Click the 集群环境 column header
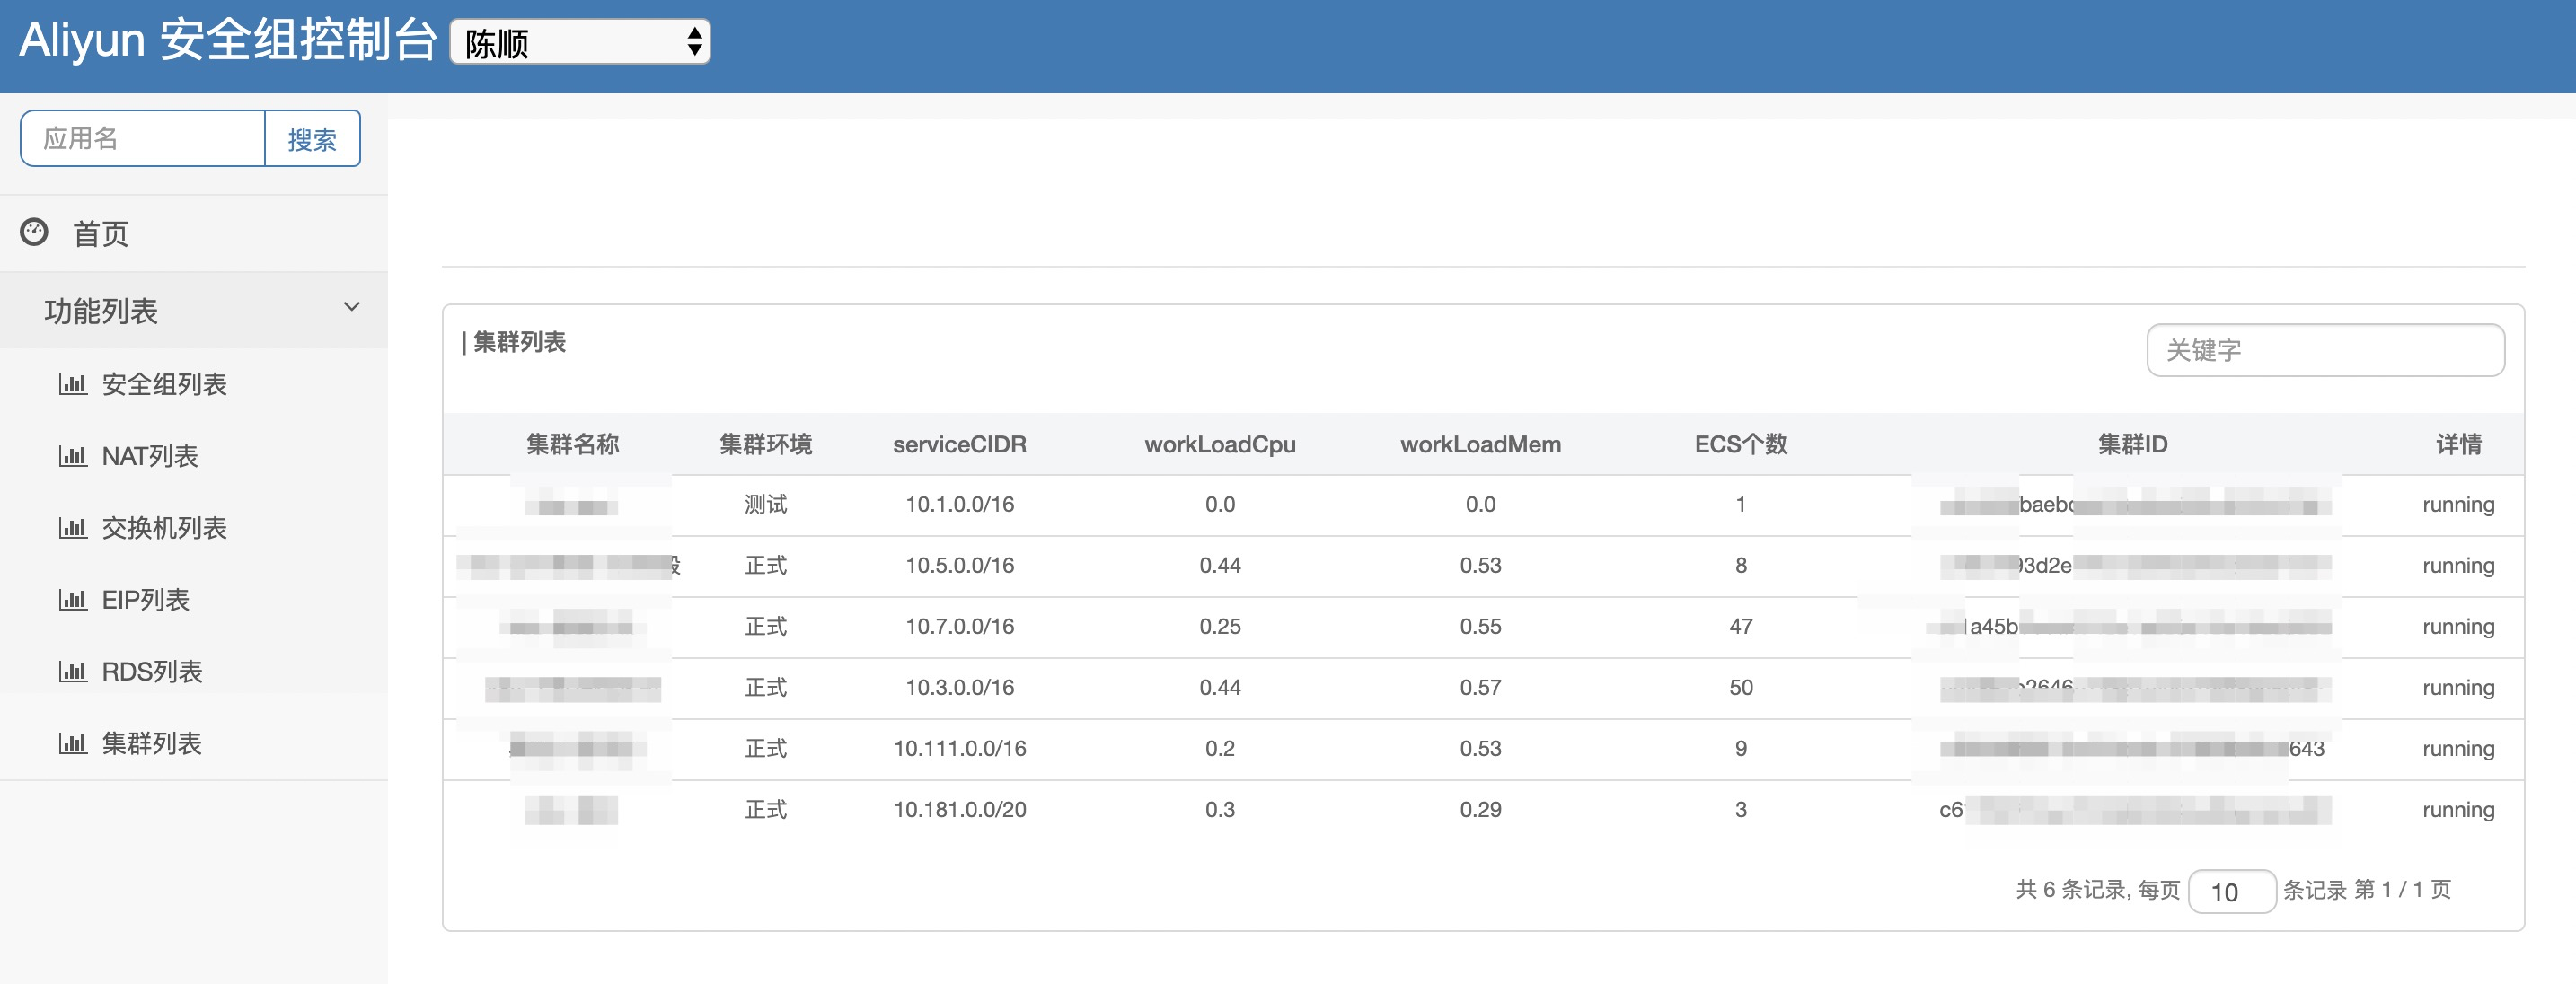The height and width of the screenshot is (984, 2576). (x=766, y=444)
